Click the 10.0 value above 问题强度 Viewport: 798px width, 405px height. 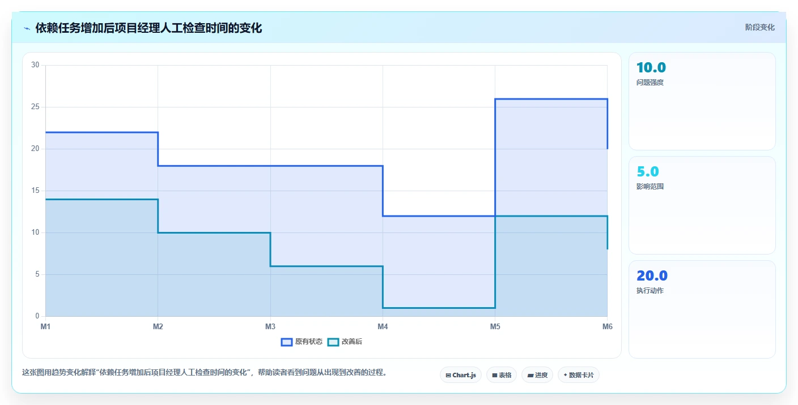[651, 68]
